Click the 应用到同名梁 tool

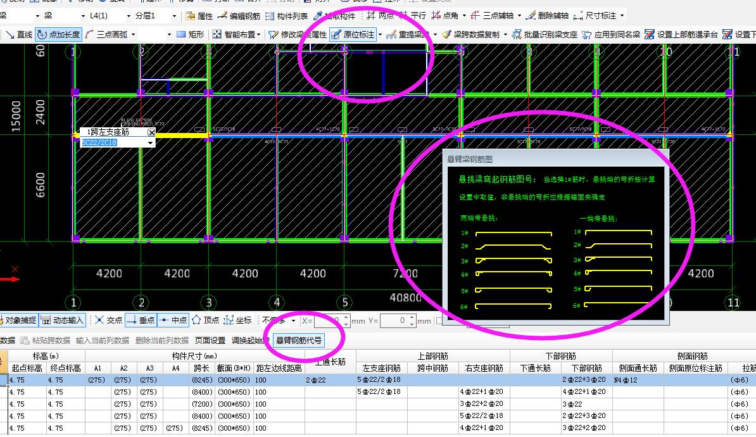click(x=611, y=35)
